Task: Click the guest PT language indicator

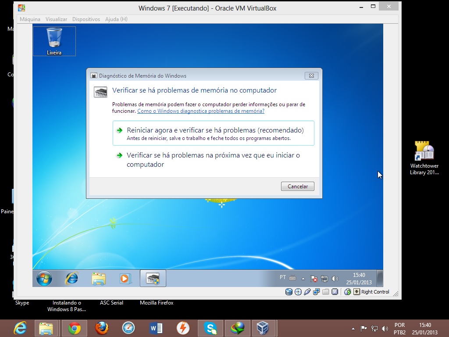Action: [x=283, y=277]
